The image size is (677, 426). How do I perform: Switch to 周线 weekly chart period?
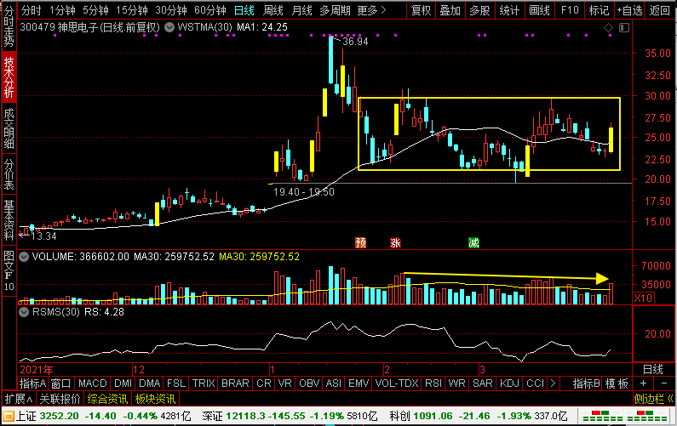point(273,10)
